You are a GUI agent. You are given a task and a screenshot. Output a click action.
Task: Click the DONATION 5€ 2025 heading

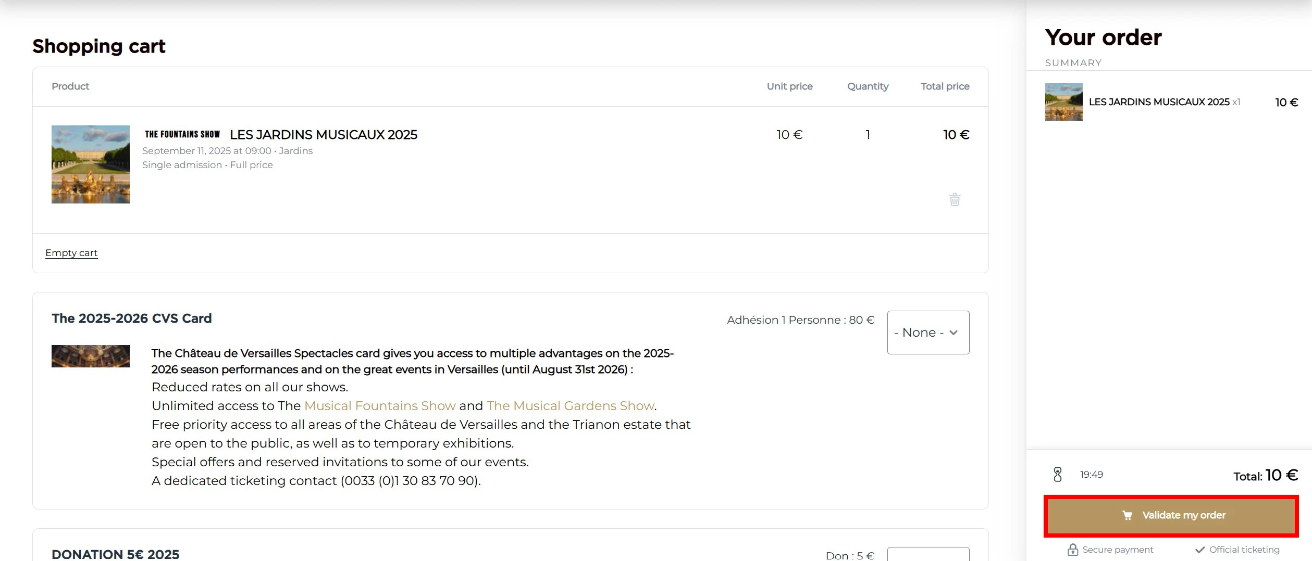(115, 554)
